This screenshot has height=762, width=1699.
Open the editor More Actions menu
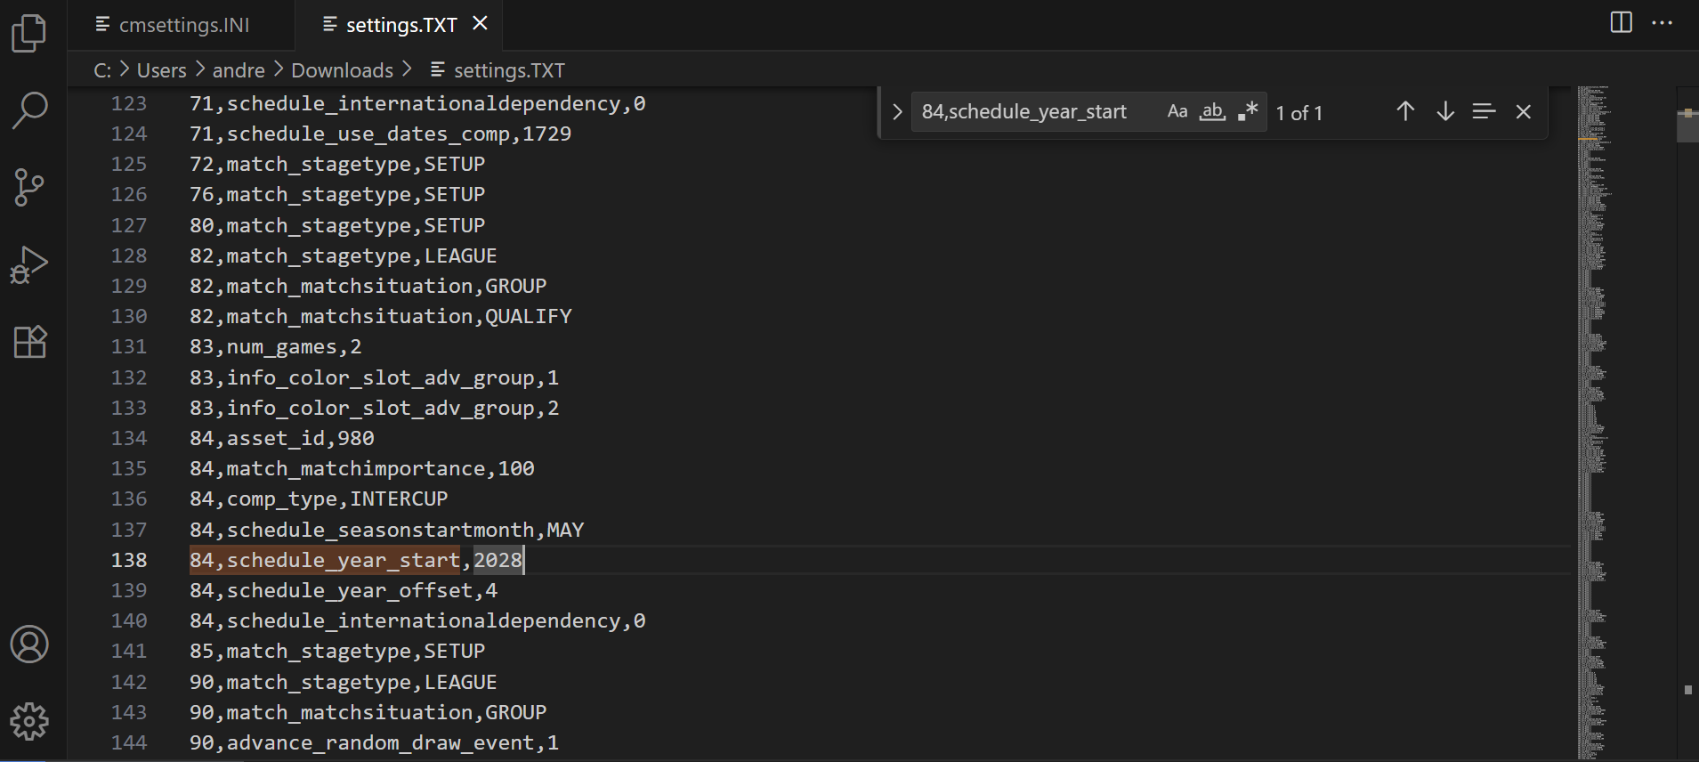(x=1662, y=23)
